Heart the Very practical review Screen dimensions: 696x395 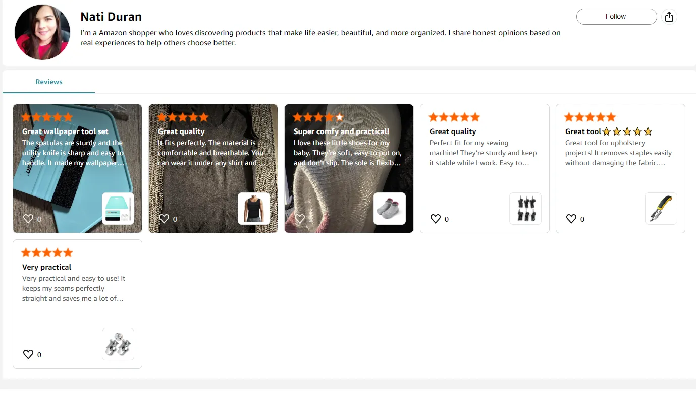click(x=28, y=354)
